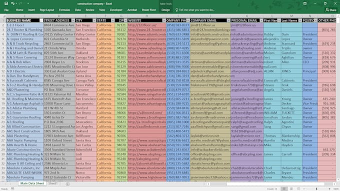This screenshot has height=191, width=340.
Task: Open the https://a1fencesf.com/ link
Action: tap(145, 112)
